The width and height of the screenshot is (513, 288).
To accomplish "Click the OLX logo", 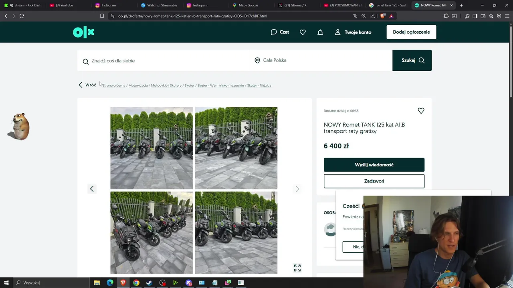I will click(x=83, y=32).
